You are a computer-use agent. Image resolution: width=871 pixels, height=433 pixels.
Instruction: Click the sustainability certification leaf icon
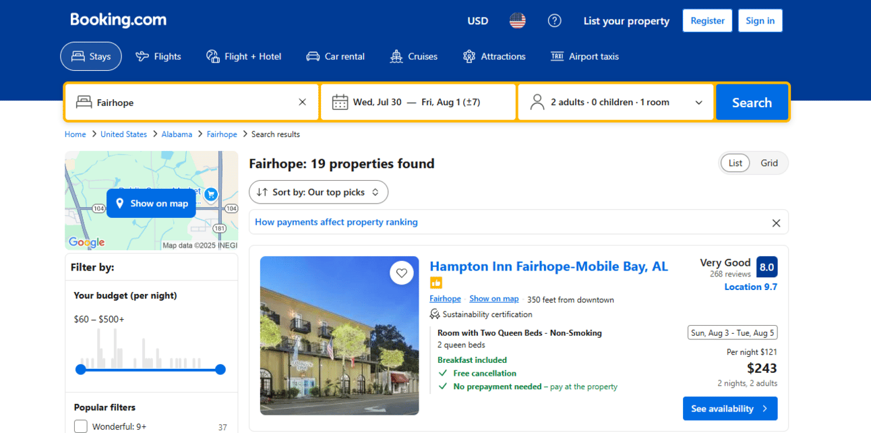click(435, 314)
